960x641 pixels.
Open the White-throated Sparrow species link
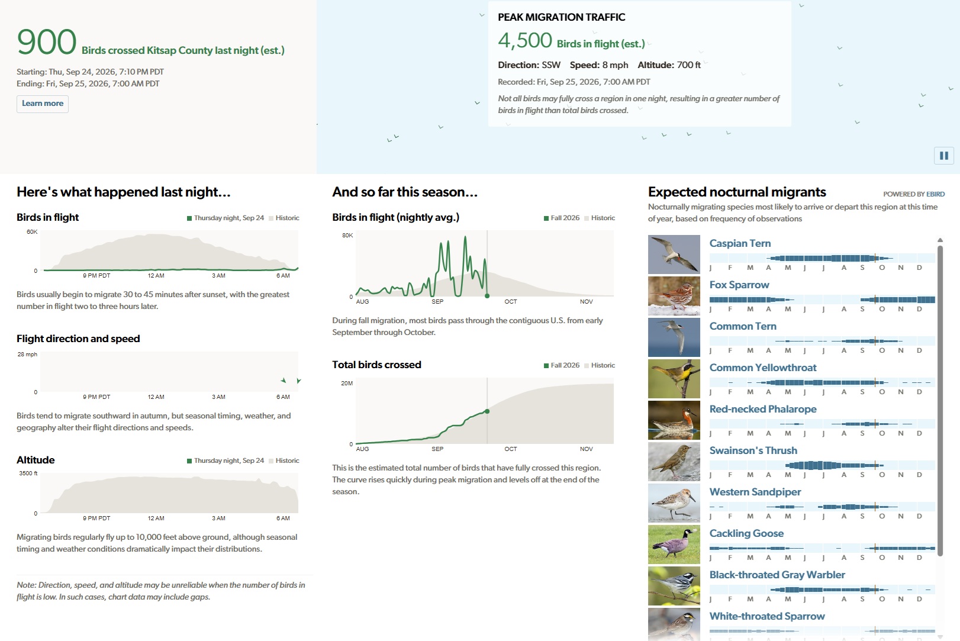point(767,616)
